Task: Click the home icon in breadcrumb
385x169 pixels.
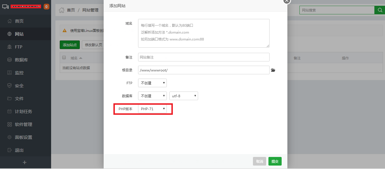Action: (61, 10)
